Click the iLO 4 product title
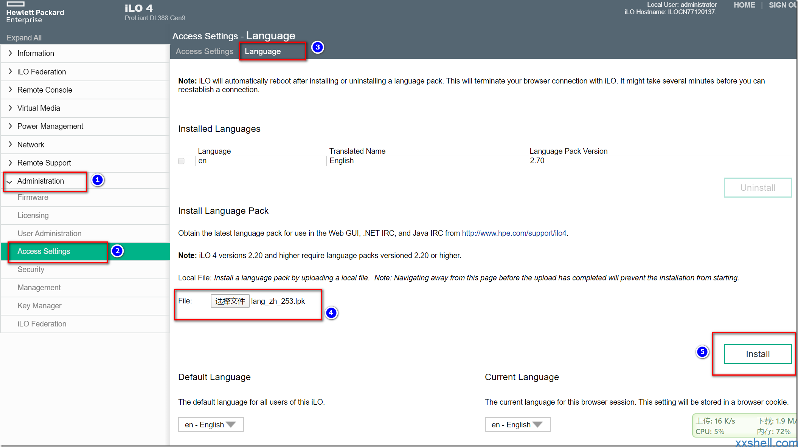Screen dimensions: 798x447 [139, 8]
